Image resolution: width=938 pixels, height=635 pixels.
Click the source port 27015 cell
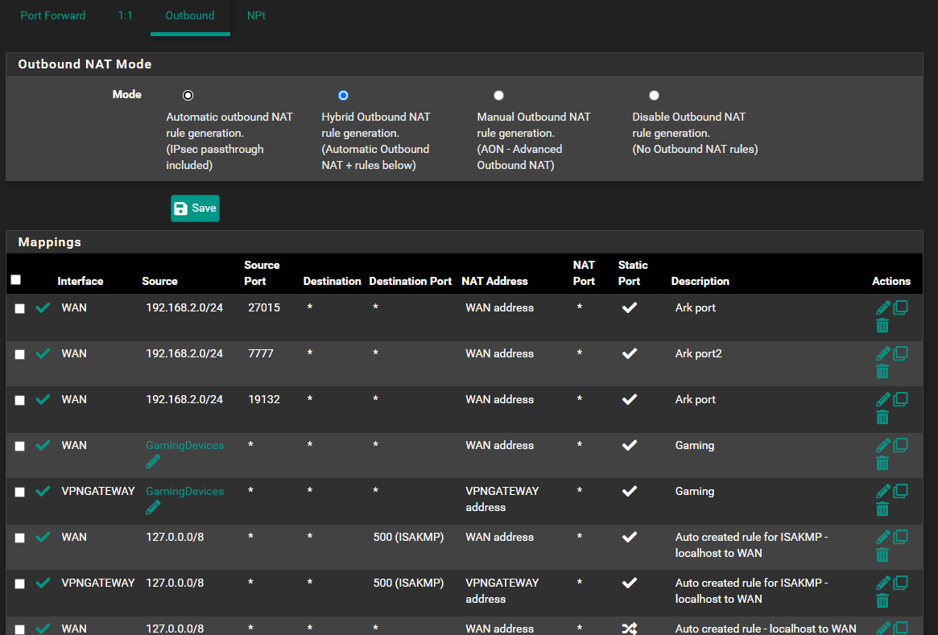[x=264, y=308]
